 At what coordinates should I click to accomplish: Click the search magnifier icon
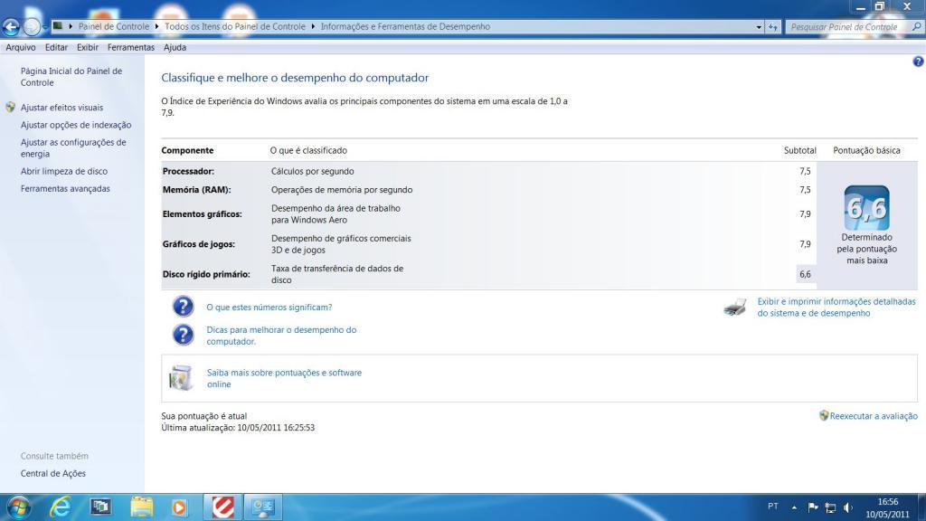[x=917, y=26]
